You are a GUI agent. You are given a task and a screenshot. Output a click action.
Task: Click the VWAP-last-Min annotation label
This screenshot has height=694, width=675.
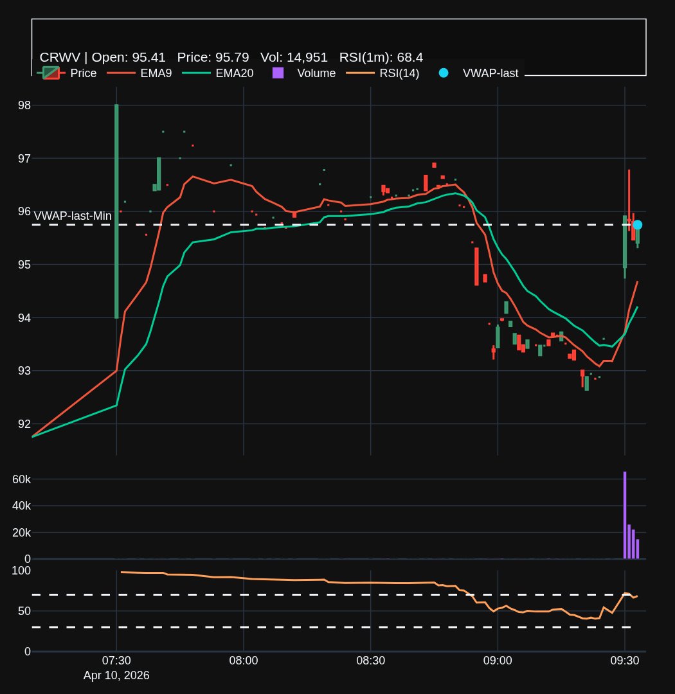[73, 216]
